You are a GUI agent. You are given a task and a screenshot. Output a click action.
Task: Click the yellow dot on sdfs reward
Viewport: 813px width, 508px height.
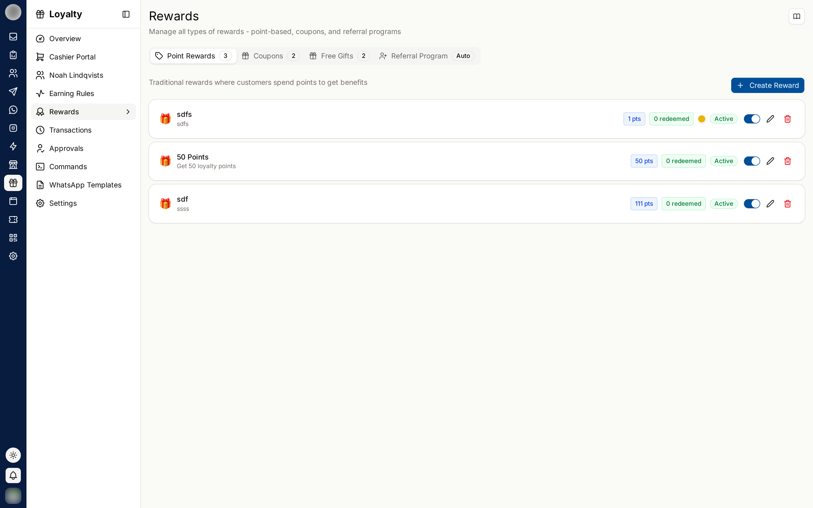(701, 119)
